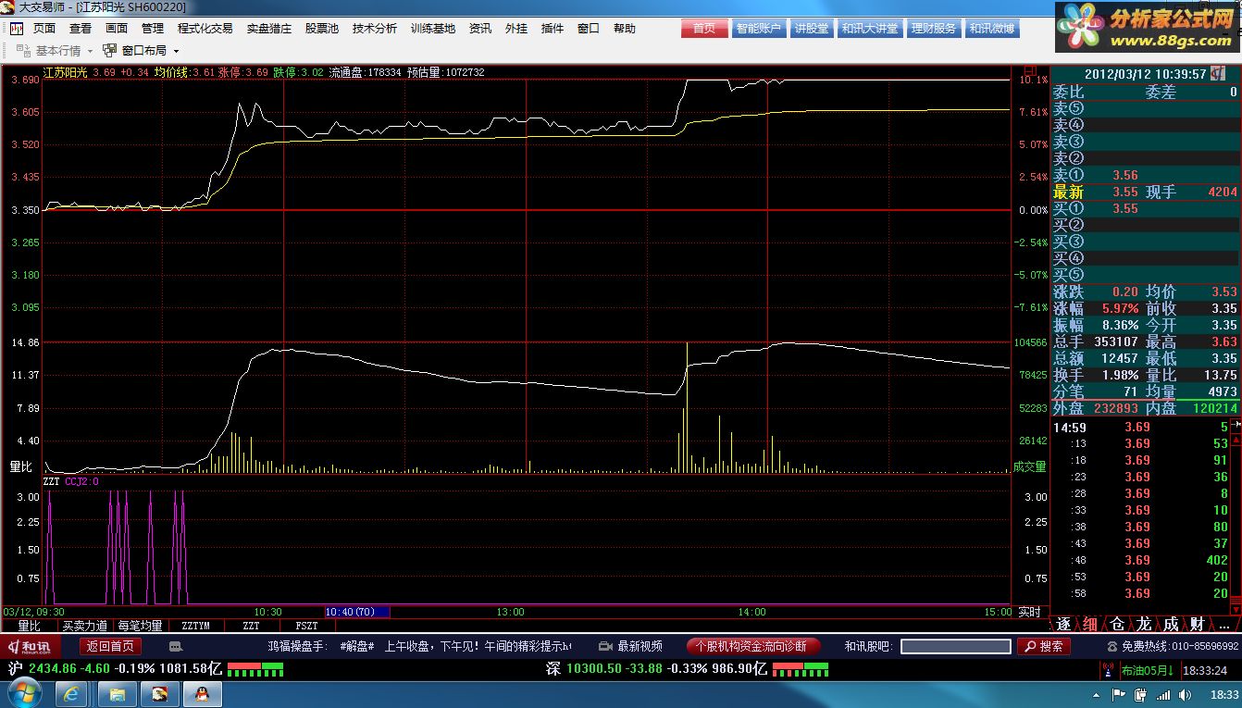This screenshot has height=708, width=1242.
Task: Switch to the 成 tab
Action: point(1172,625)
